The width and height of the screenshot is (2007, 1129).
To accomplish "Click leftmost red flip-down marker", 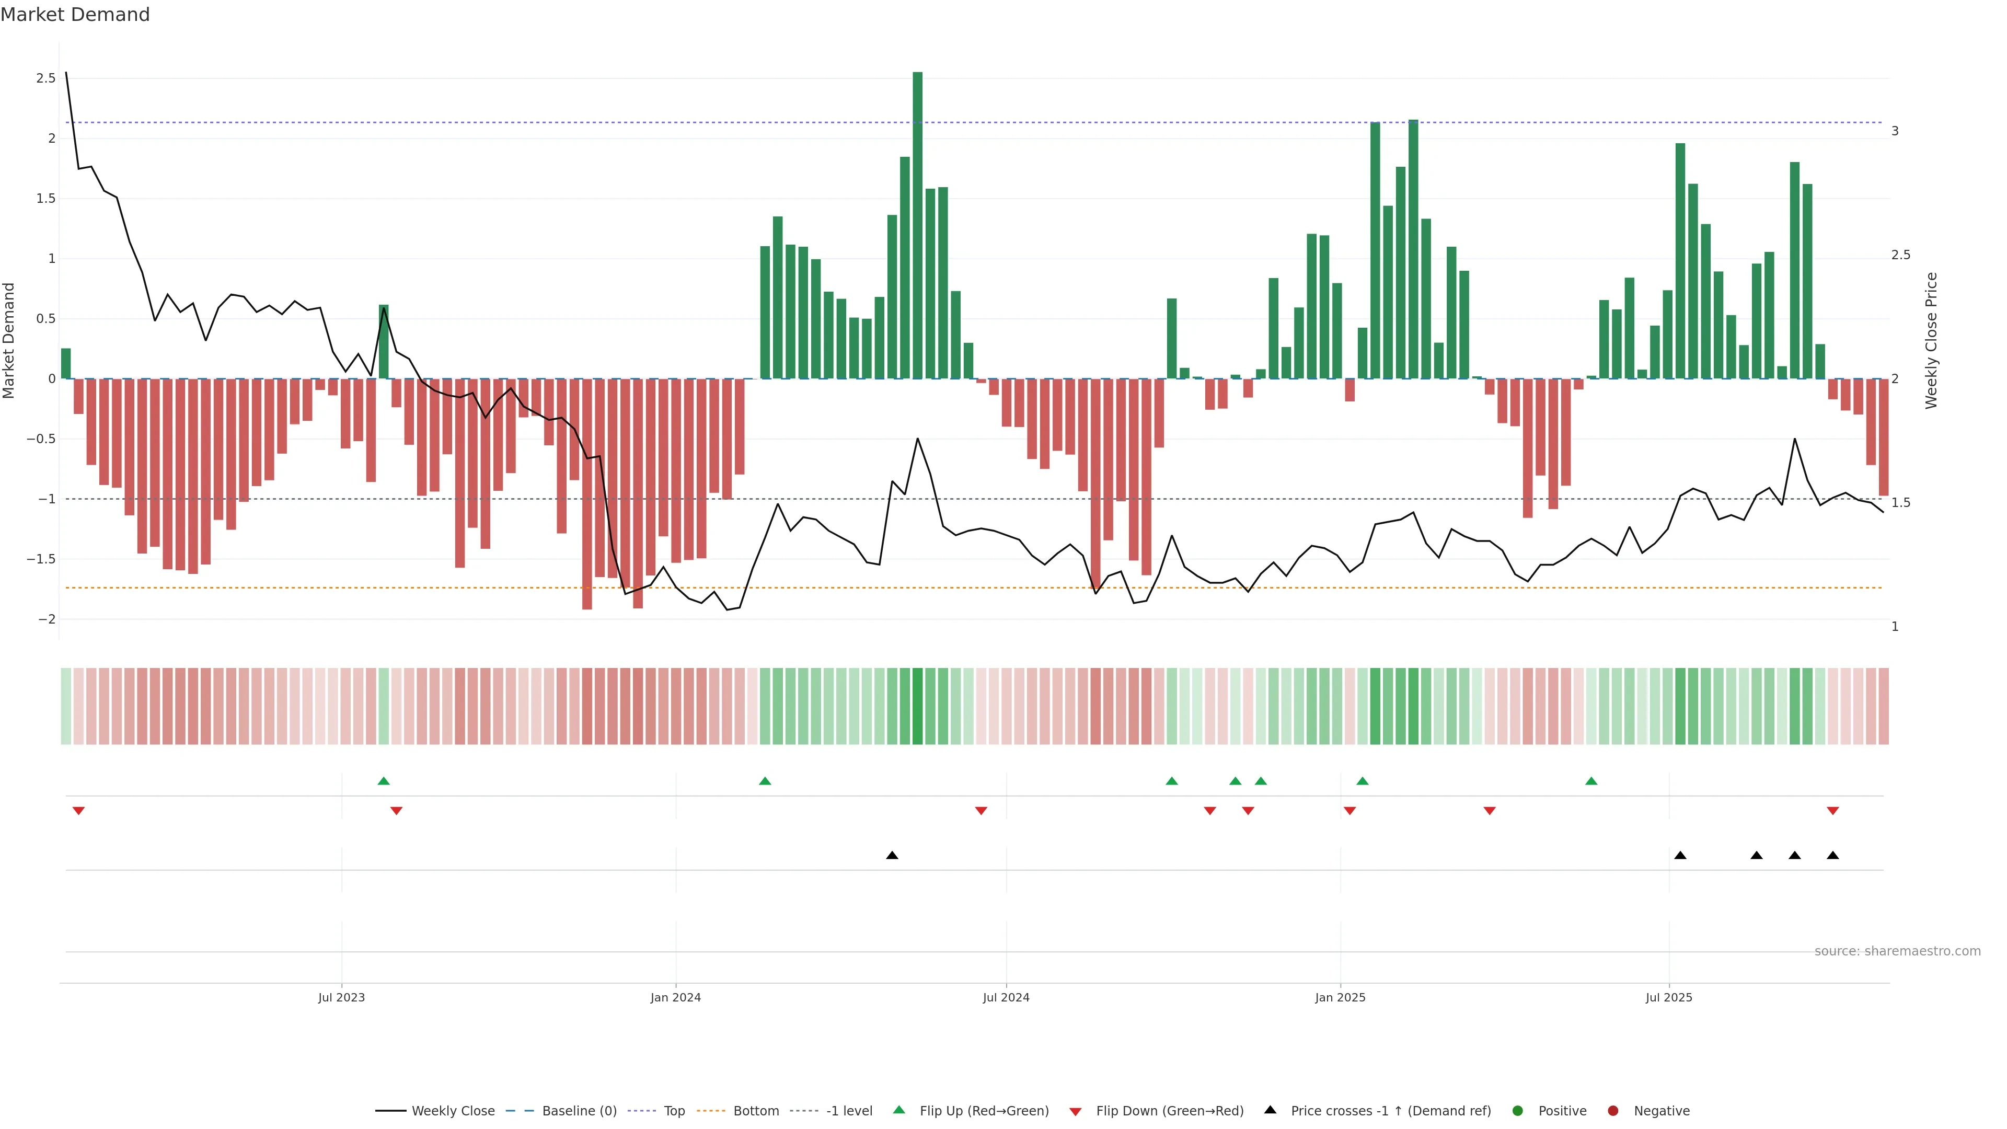I will (x=79, y=811).
